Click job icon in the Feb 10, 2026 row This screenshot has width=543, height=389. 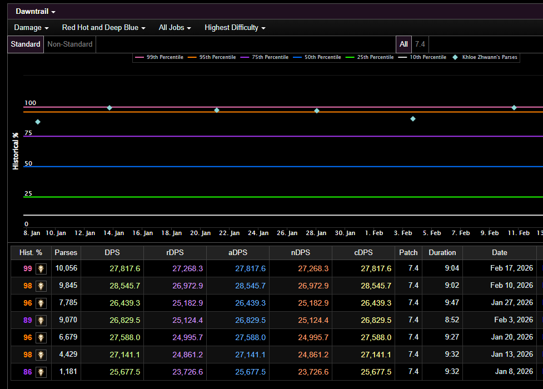(x=41, y=286)
